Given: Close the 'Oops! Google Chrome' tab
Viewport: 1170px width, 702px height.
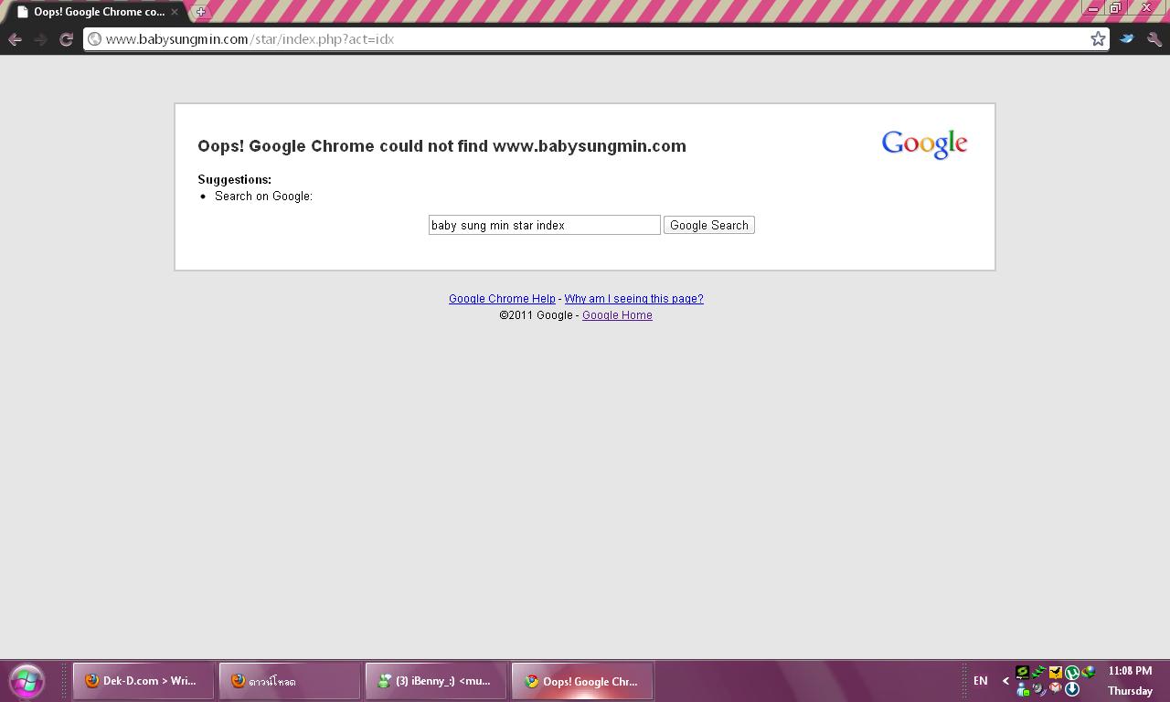Looking at the screenshot, I should (x=174, y=12).
